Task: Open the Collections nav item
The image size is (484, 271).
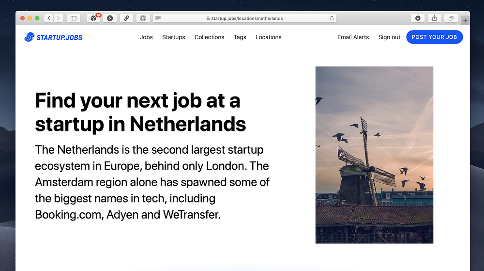Action: point(209,37)
